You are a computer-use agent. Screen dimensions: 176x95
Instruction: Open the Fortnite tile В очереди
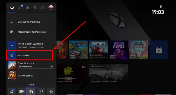coord(99,50)
